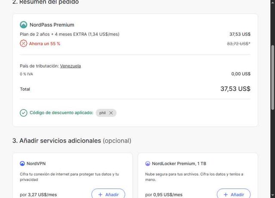The height and width of the screenshot is (198, 275).
Task: Click the scrollbar down arrow
Action: click(272, 195)
